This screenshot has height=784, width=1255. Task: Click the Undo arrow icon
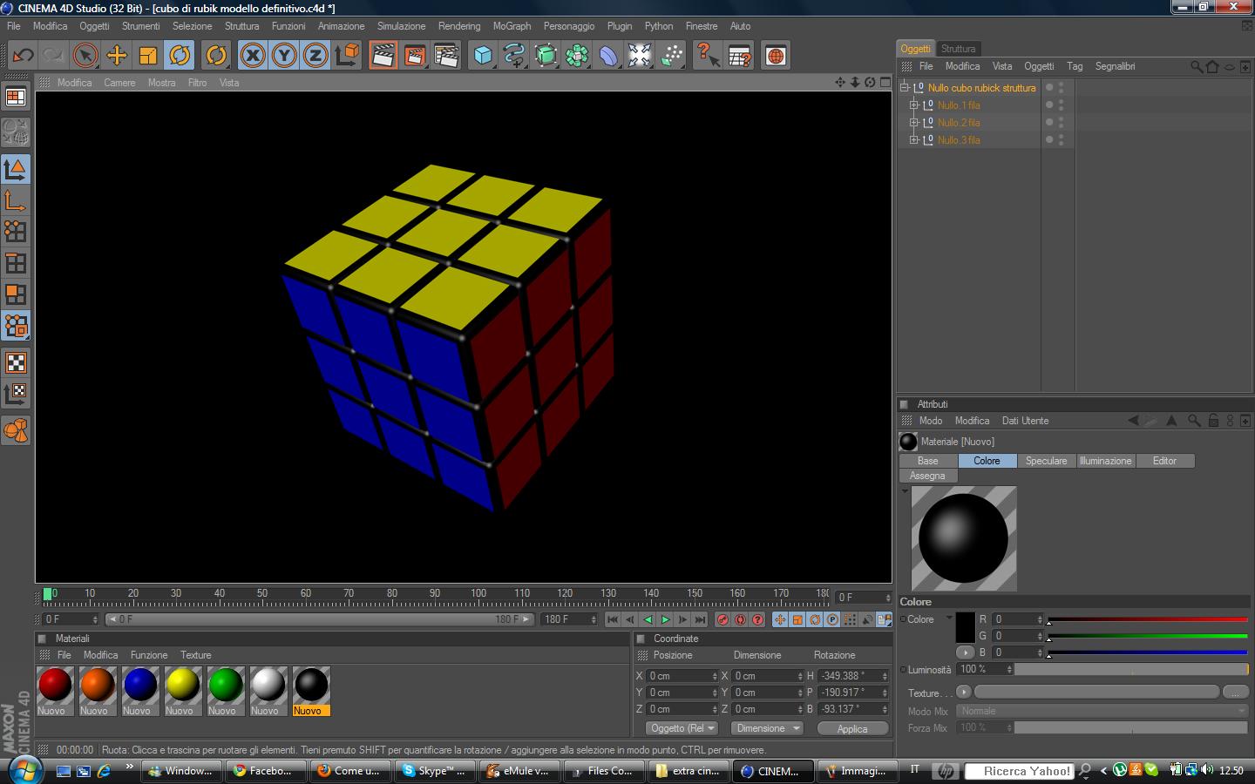pos(23,56)
